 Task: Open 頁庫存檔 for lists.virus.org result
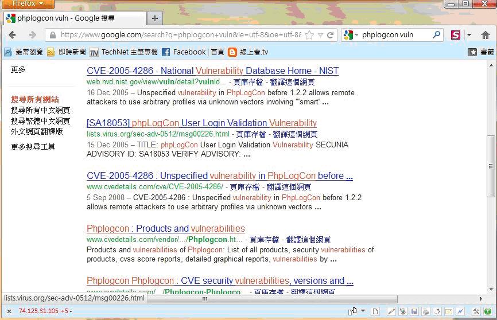pos(251,134)
